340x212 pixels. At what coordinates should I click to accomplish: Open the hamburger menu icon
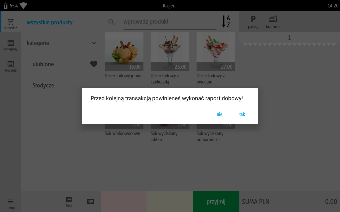pyautogui.click(x=11, y=201)
